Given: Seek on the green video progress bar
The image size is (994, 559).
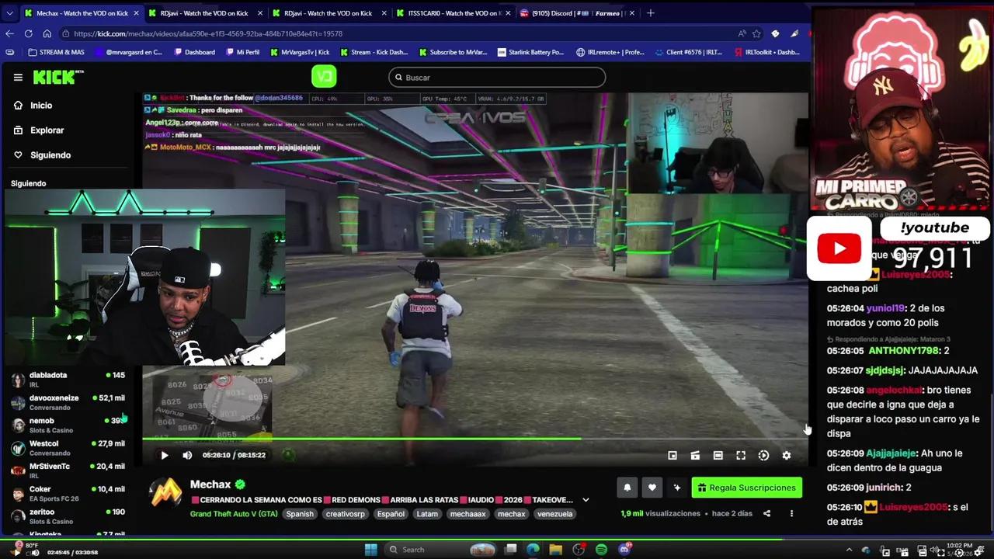Looking at the screenshot, I should tap(475, 439).
